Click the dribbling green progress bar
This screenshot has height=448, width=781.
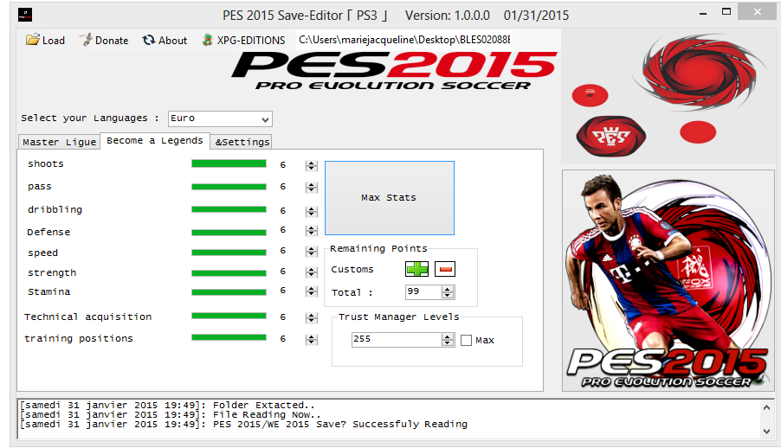[229, 209]
